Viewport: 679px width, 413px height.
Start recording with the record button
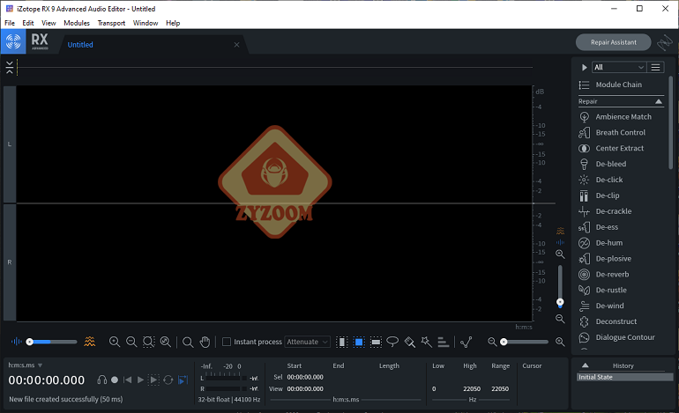(x=115, y=380)
